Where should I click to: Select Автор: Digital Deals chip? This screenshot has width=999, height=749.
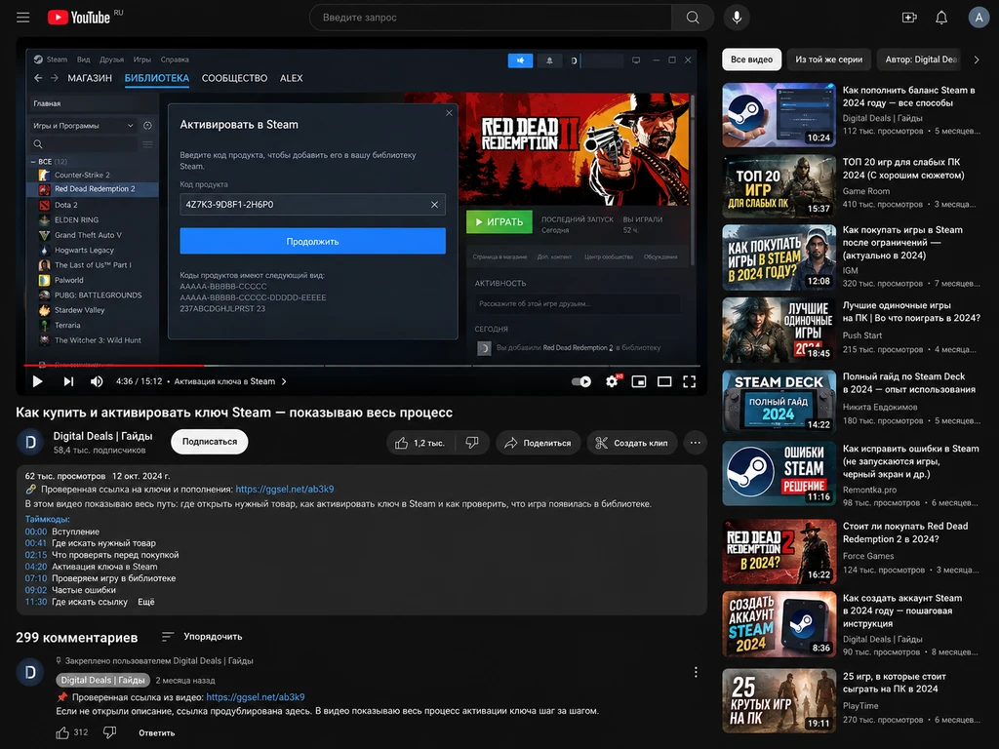pyautogui.click(x=921, y=59)
